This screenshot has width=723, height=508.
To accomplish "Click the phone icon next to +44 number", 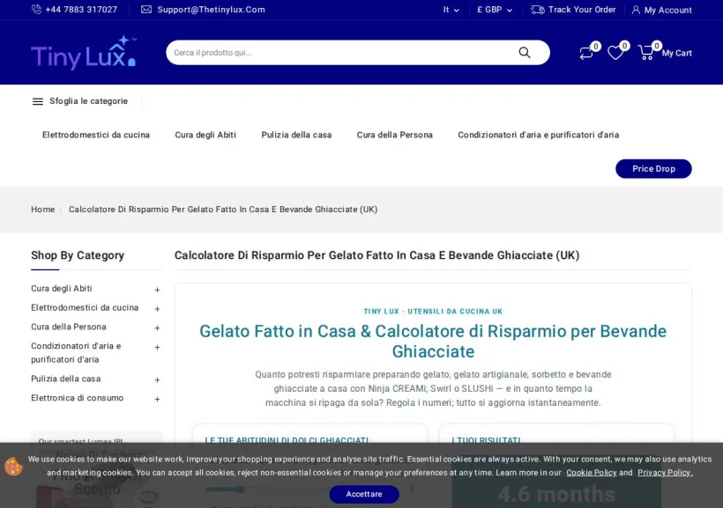I will click(36, 9).
